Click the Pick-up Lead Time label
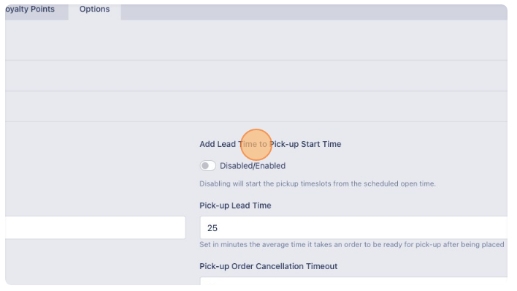Viewport: 517px width, 291px height. pyautogui.click(x=235, y=205)
